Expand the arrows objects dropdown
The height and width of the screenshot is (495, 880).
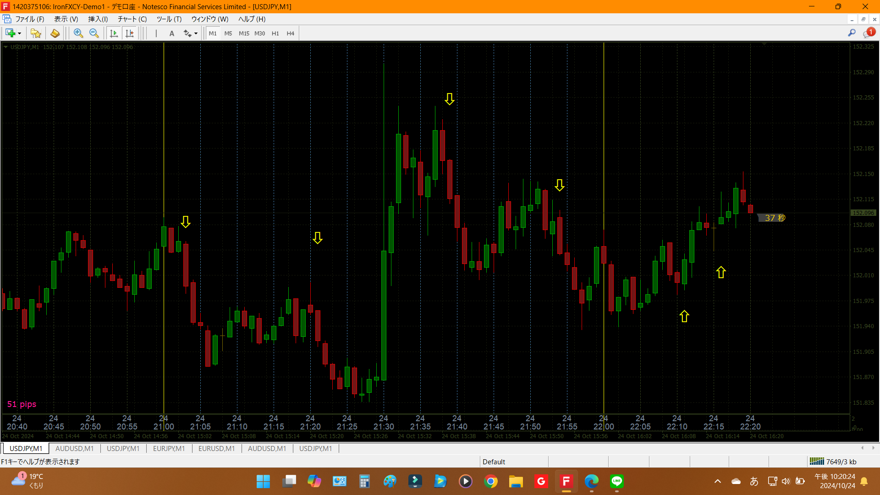point(196,33)
